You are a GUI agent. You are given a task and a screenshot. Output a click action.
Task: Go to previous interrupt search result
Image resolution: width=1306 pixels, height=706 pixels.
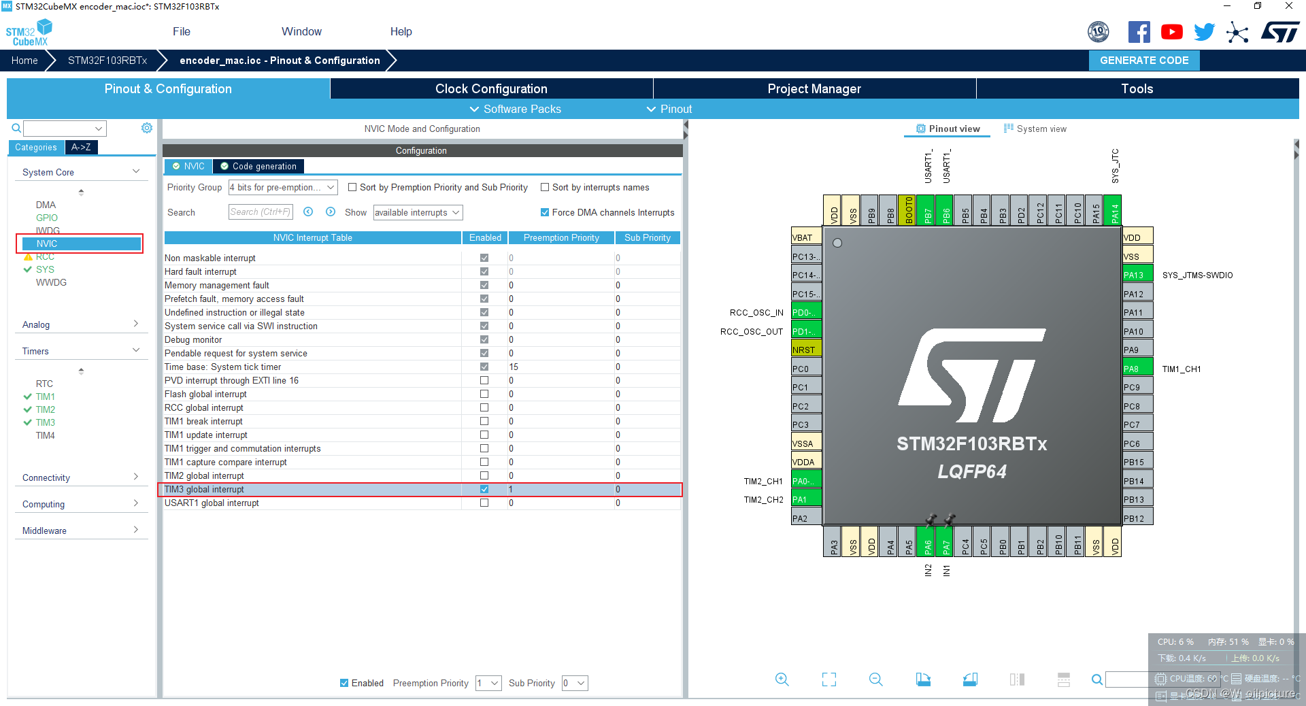click(x=308, y=212)
